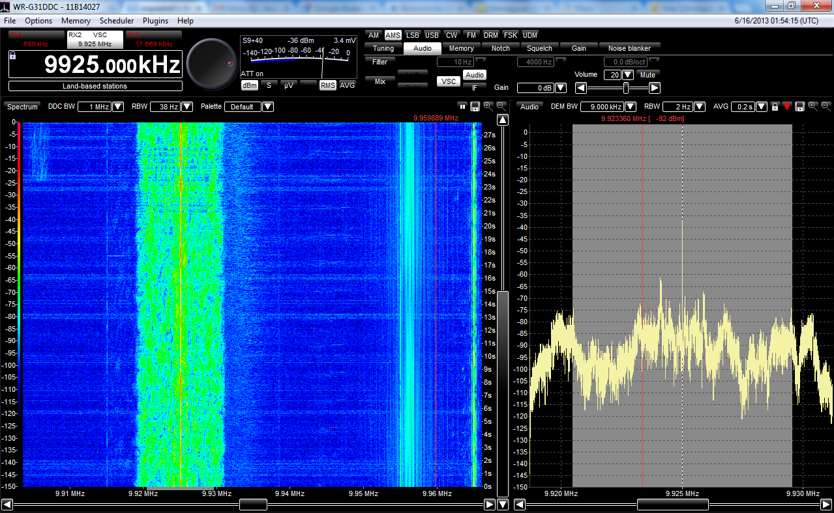This screenshot has width=834, height=513.
Task: Select UDM demodulation mode
Action: (530, 35)
